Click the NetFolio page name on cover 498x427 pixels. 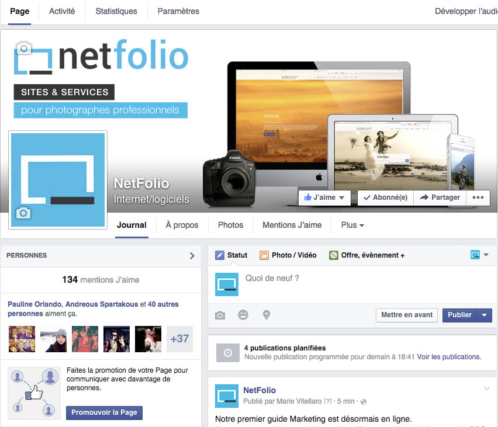click(x=141, y=183)
